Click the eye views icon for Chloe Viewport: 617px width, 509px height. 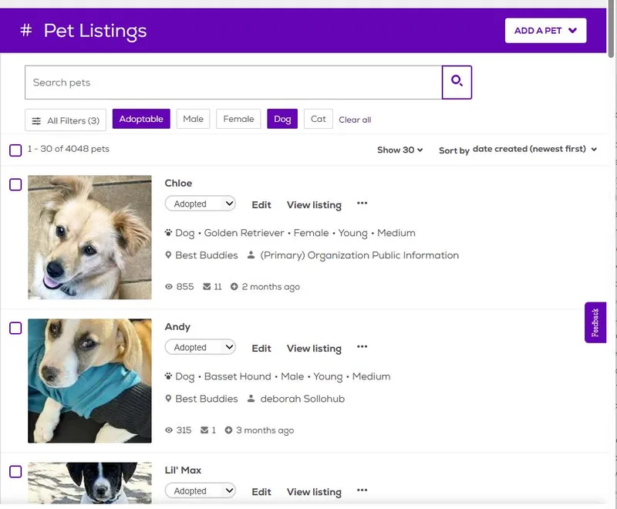point(169,287)
